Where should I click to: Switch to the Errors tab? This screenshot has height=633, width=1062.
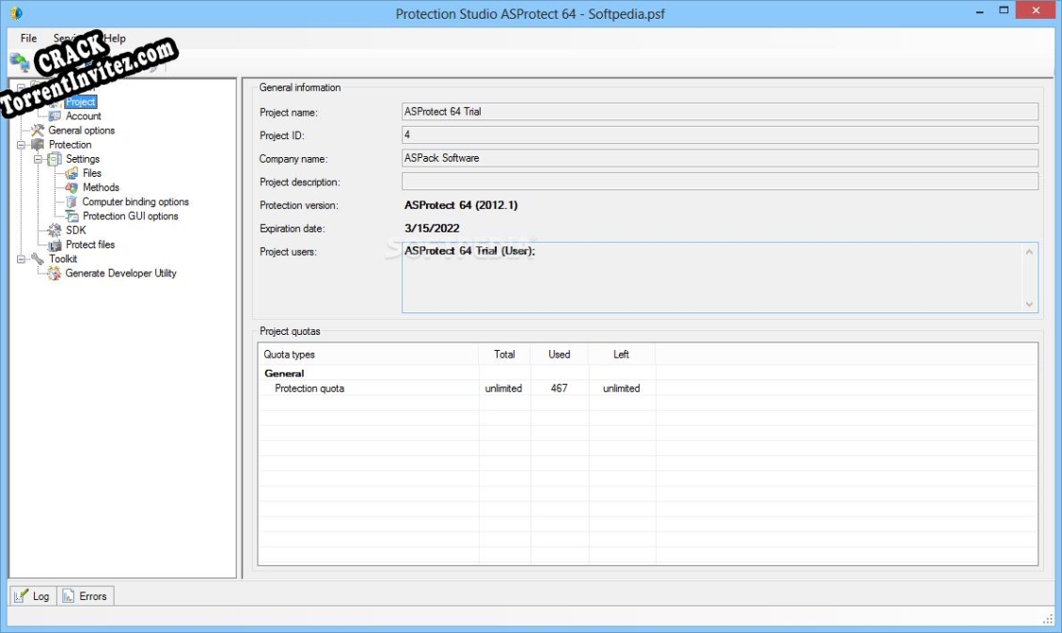point(86,595)
